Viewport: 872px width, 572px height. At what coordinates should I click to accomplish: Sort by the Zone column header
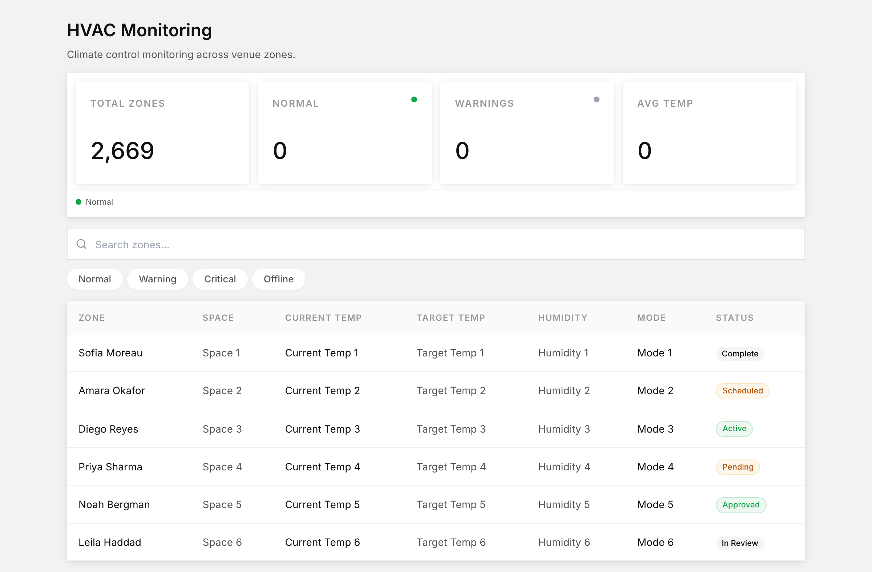92,318
